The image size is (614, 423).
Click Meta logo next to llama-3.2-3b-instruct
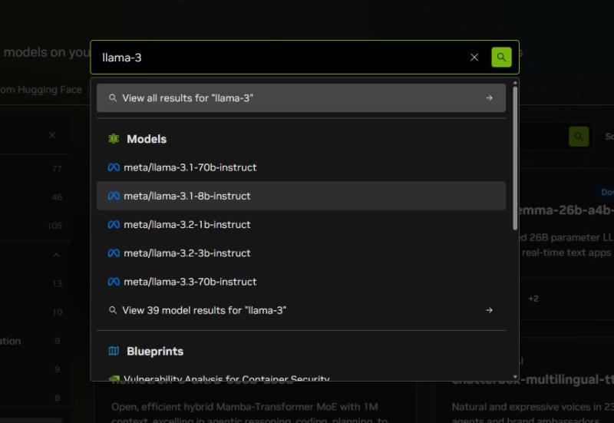pos(114,253)
